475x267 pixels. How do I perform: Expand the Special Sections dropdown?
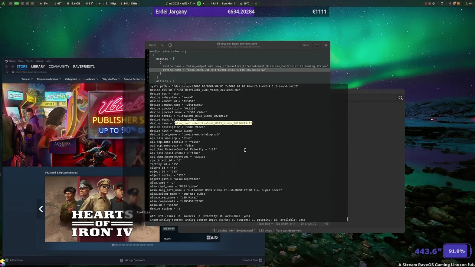134,79
